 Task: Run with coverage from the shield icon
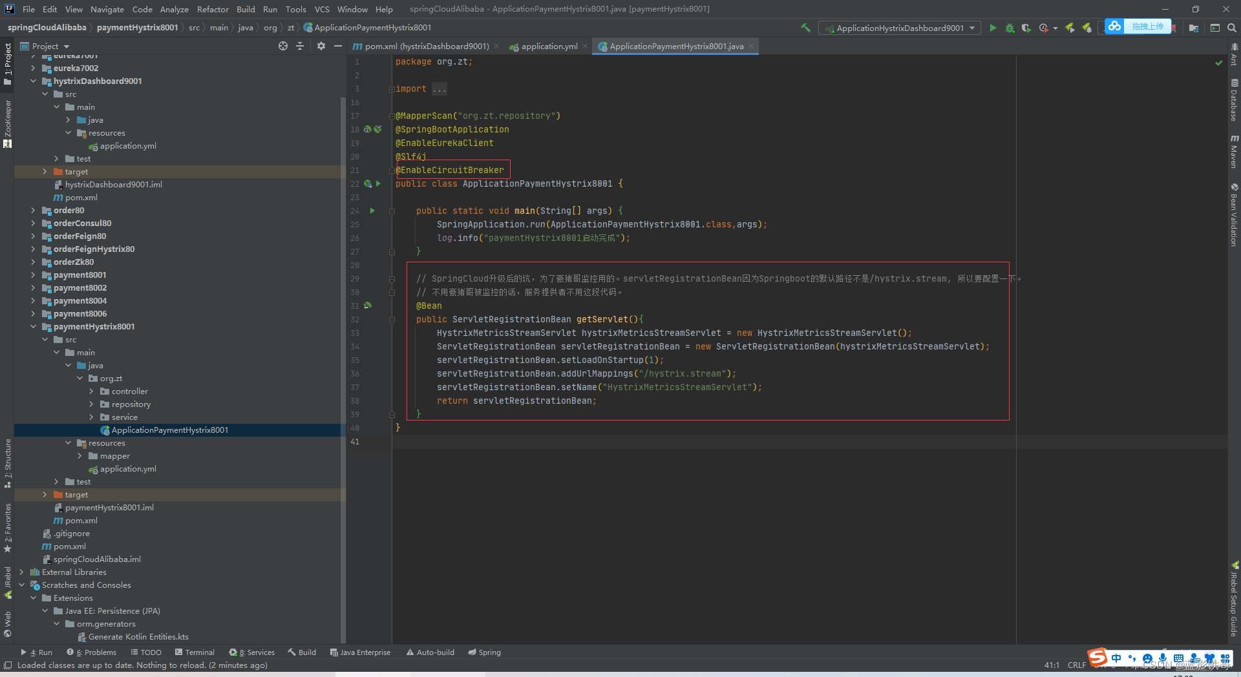pyautogui.click(x=1026, y=28)
